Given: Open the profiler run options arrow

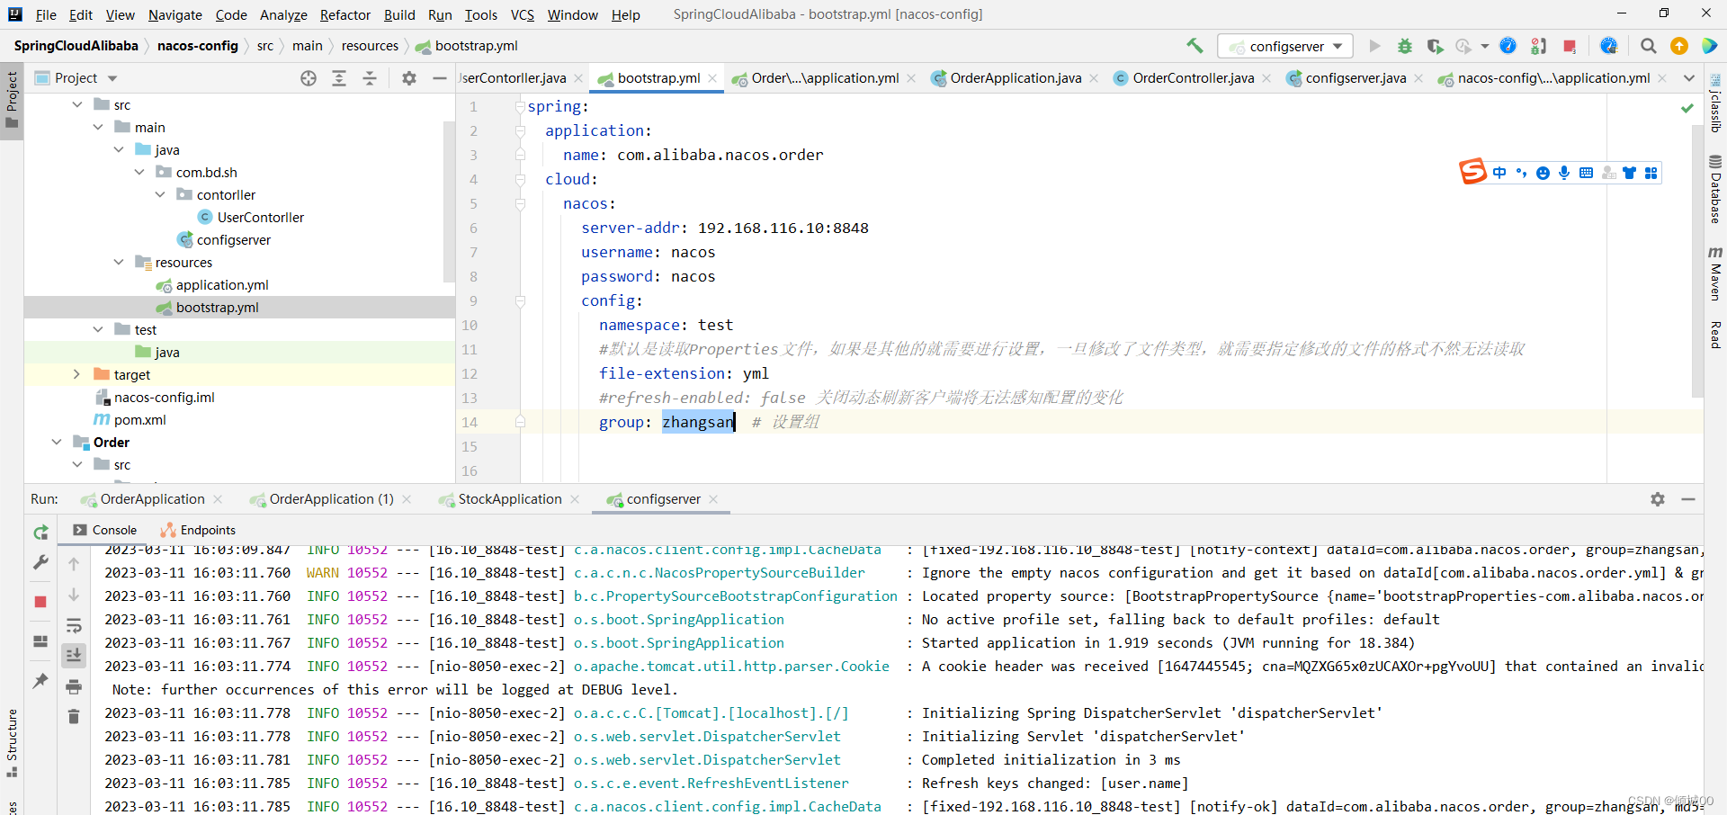Looking at the screenshot, I should (x=1485, y=46).
